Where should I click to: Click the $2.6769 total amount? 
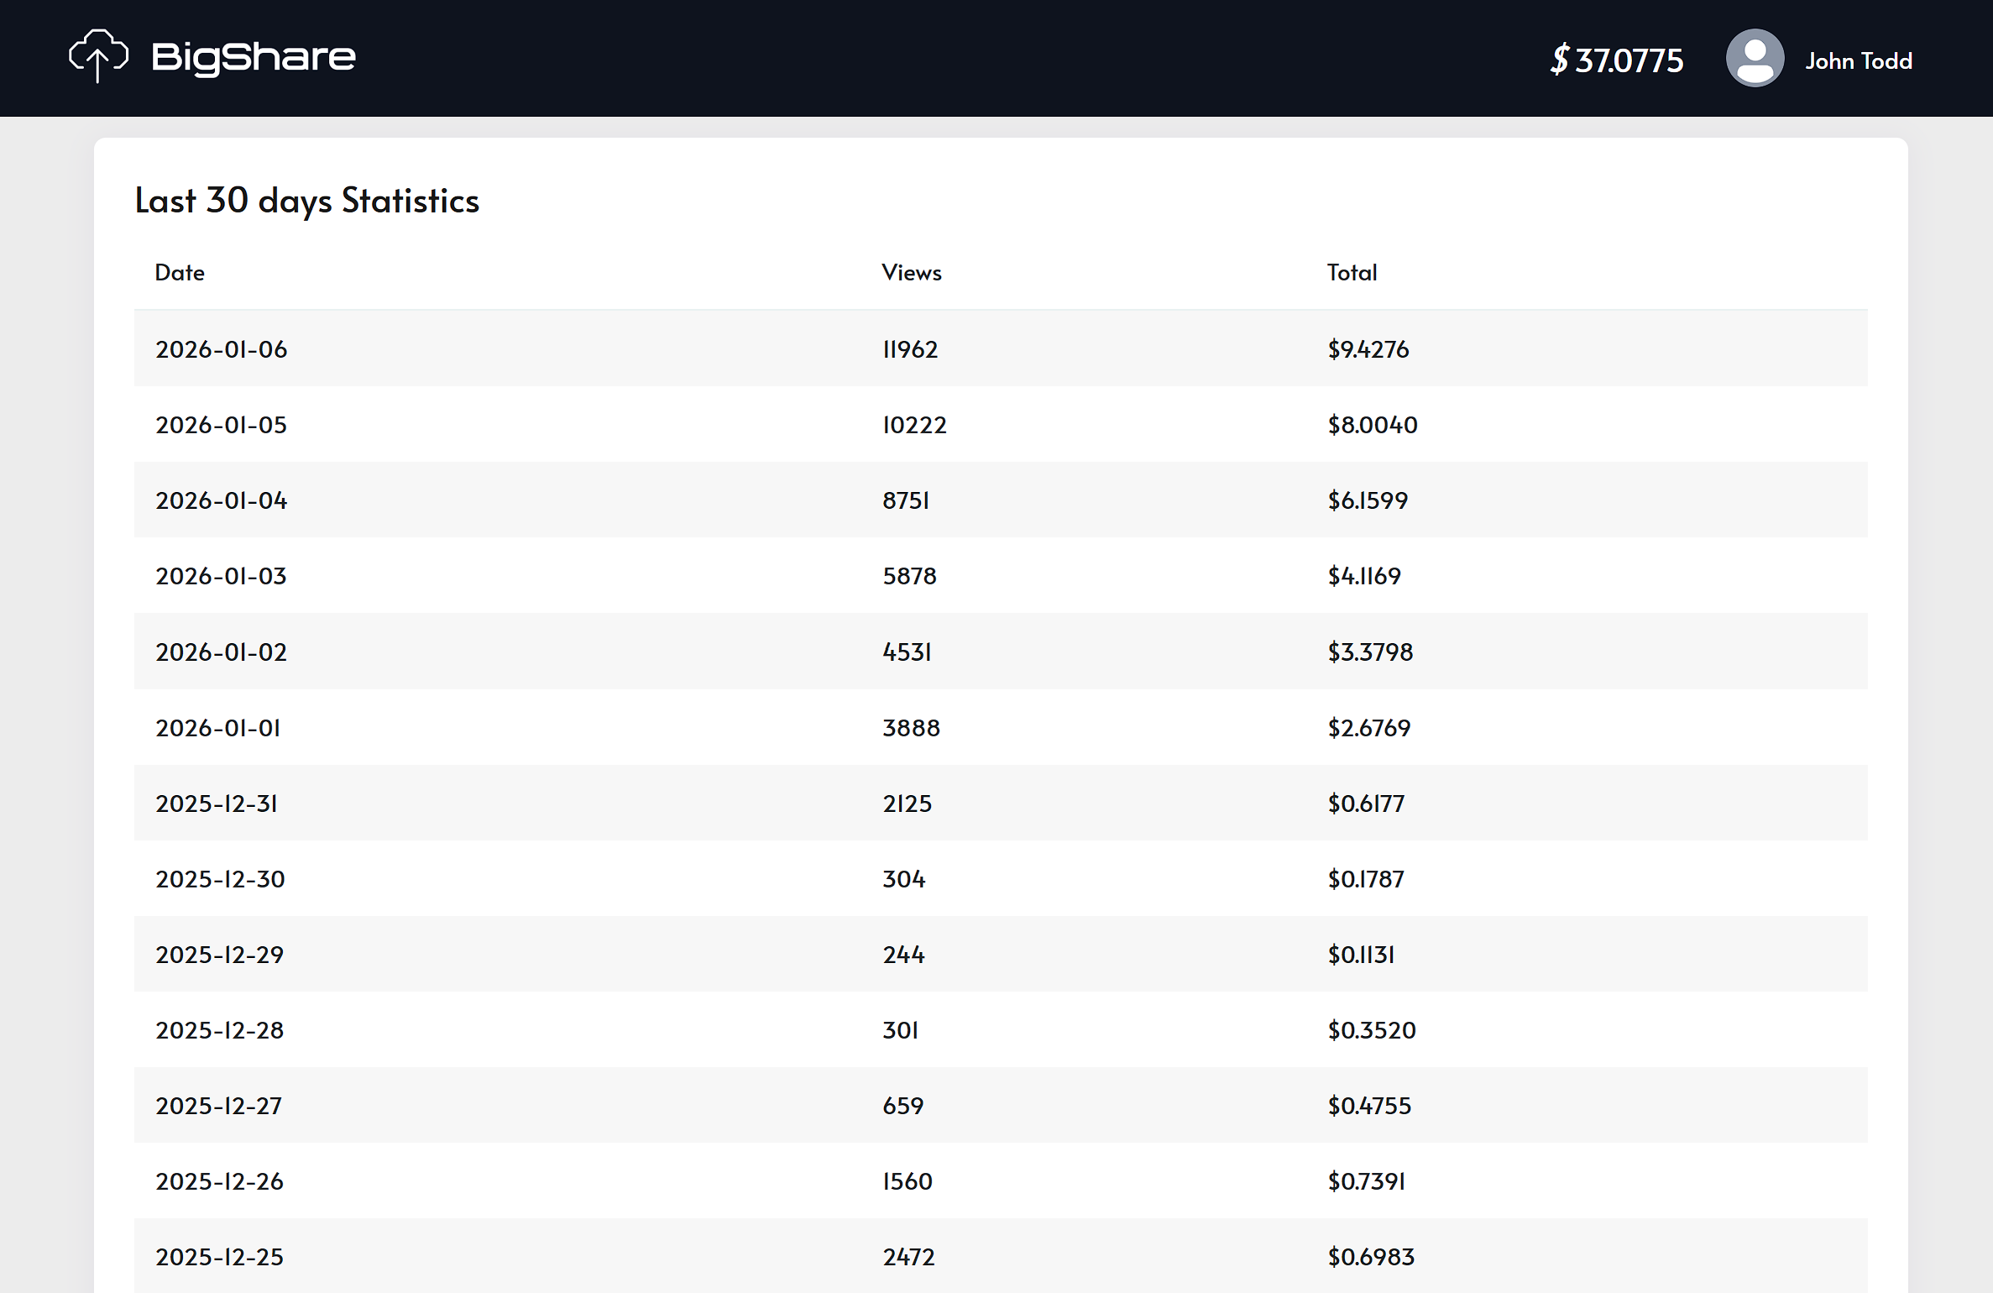coord(1368,728)
